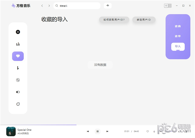Viewport: 195px width, 138px height.
Task: Go back with the left chevron
Action: tap(42, 6)
